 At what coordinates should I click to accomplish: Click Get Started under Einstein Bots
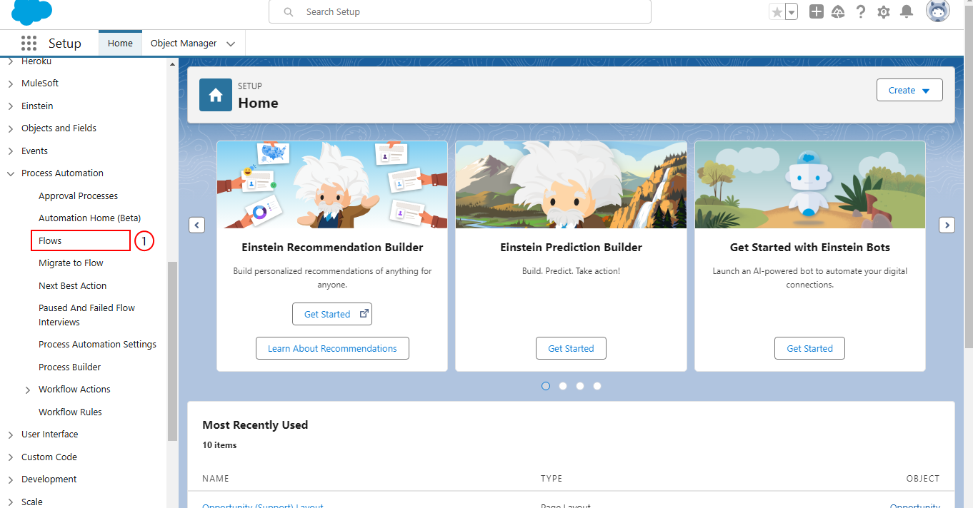tap(809, 348)
